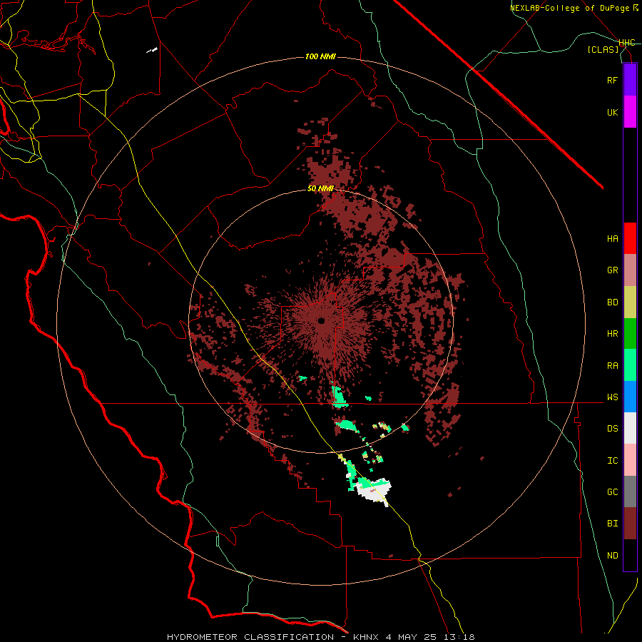Click the IC legend label
This screenshot has height=642, width=642.
[612, 460]
